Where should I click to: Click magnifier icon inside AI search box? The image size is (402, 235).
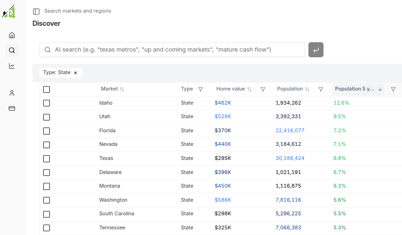coord(47,50)
